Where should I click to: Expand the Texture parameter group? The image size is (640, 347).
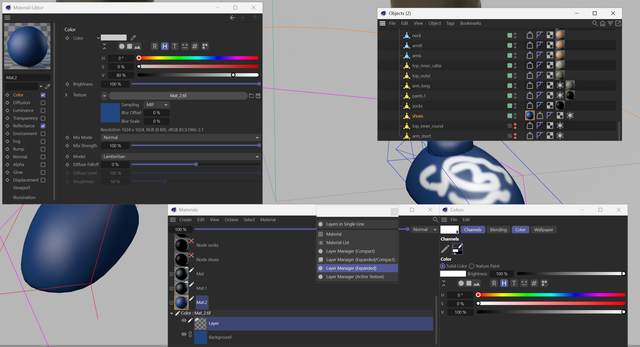[66, 95]
